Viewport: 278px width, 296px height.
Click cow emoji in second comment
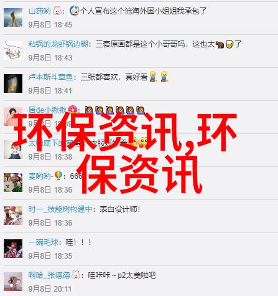tap(220, 44)
